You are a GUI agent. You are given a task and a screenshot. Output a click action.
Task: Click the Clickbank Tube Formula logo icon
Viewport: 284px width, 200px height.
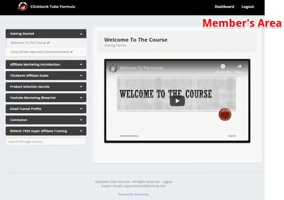point(23,7)
